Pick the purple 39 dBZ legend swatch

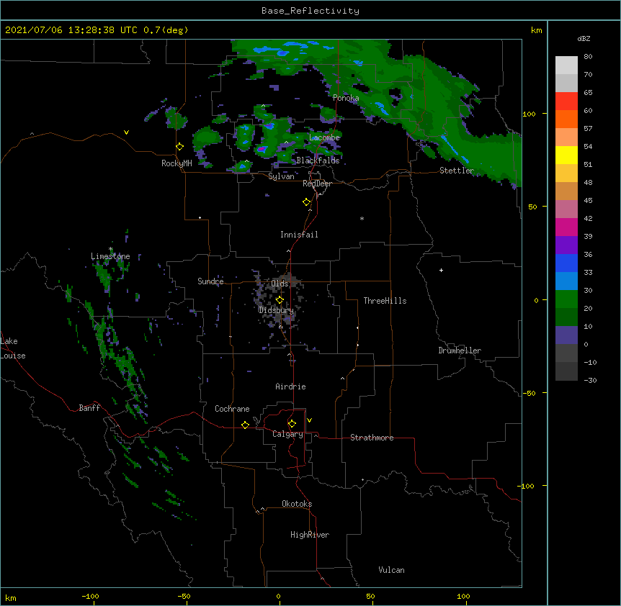tap(566, 245)
